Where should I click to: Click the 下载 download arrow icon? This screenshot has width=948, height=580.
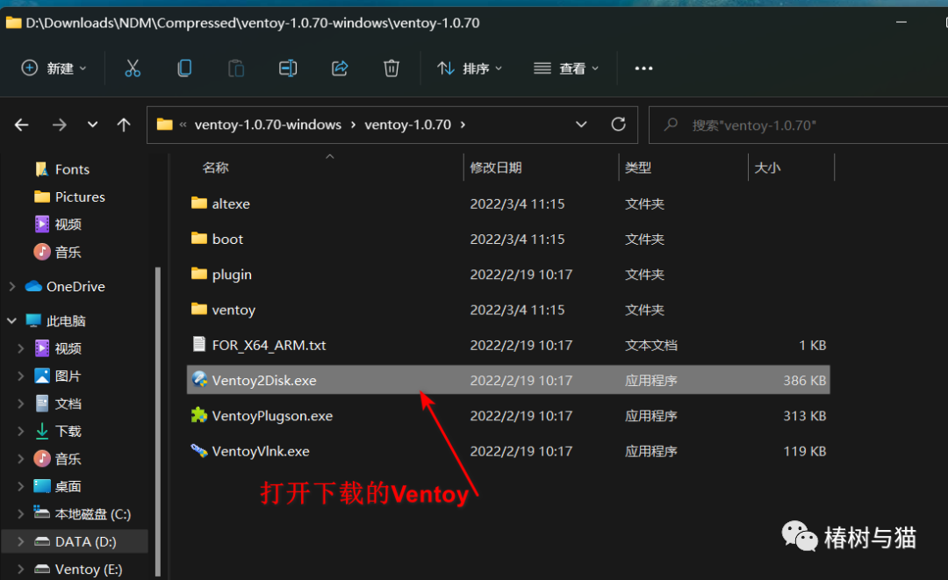tap(42, 431)
